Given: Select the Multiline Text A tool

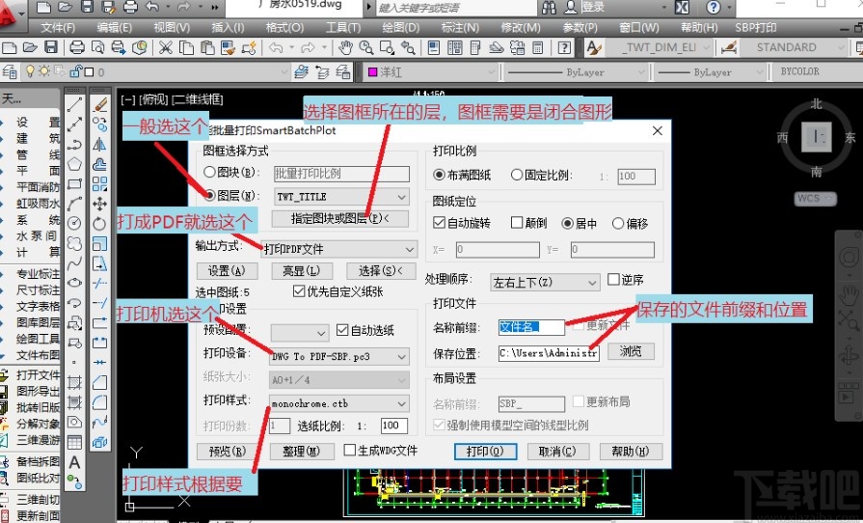Looking at the screenshot, I should (75, 462).
